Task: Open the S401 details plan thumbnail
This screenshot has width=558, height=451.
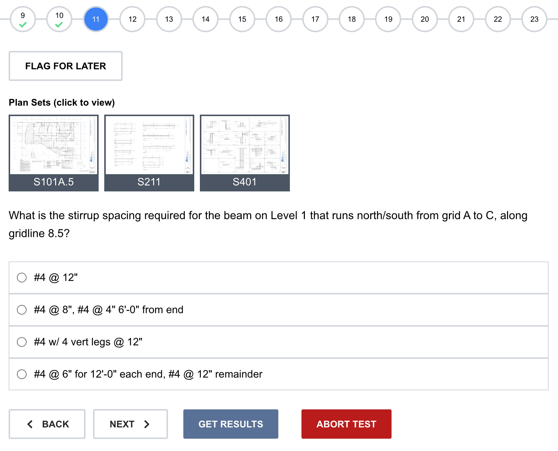Action: (245, 153)
